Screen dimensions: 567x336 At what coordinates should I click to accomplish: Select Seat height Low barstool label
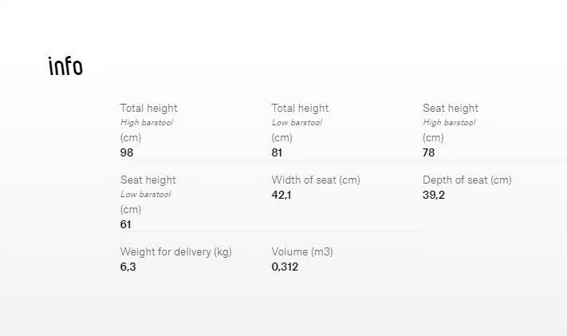pos(148,195)
